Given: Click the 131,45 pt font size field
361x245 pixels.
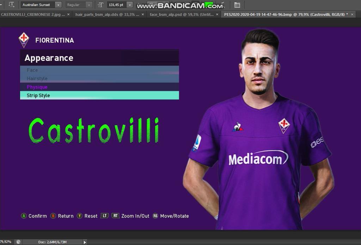Looking at the screenshot, I should 117,5.
